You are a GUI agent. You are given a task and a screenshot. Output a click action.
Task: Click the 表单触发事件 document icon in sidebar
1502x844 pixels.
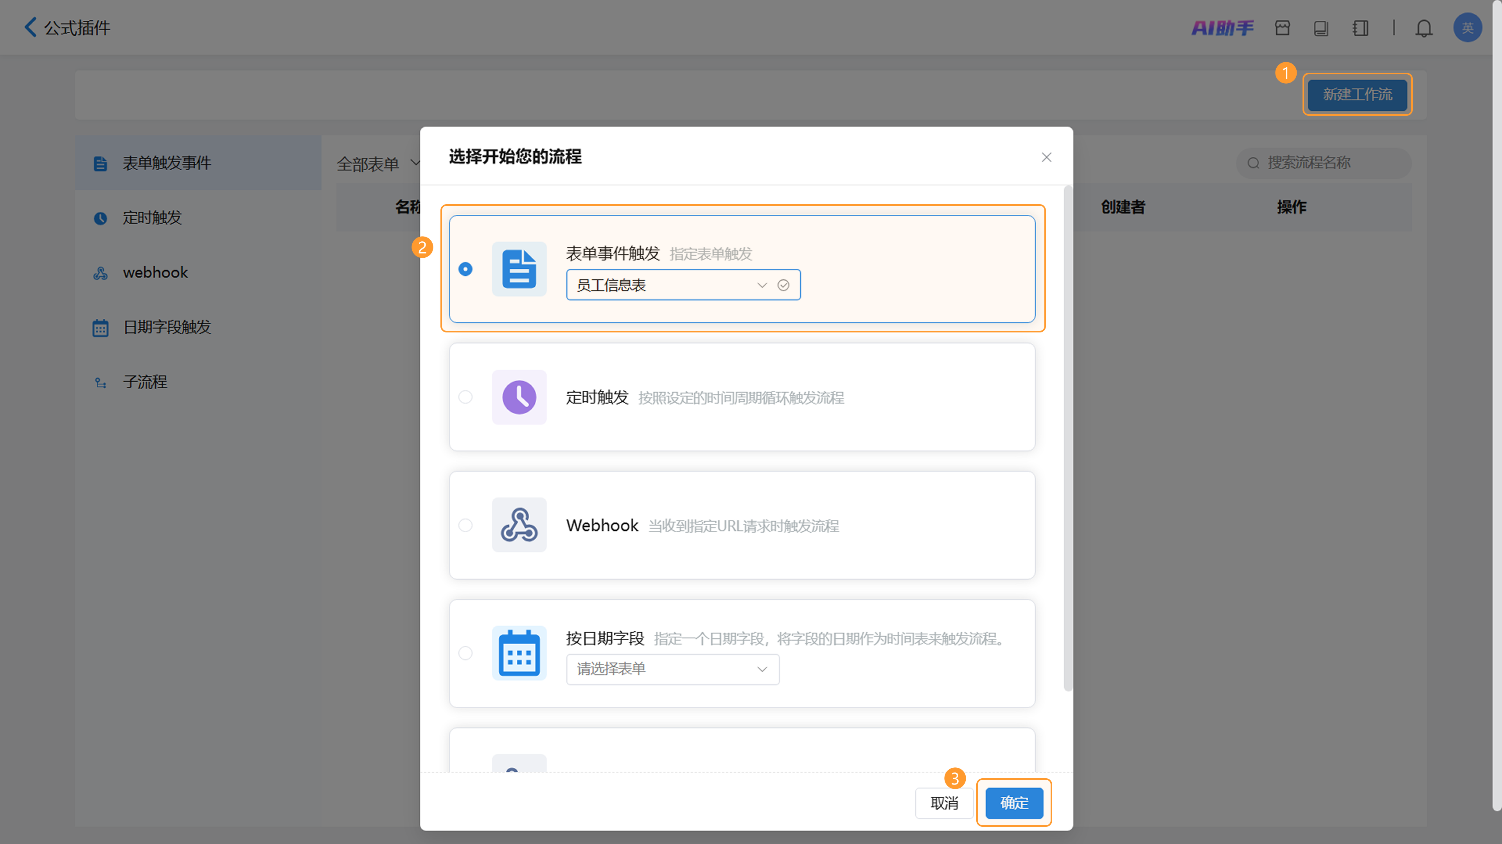pyautogui.click(x=100, y=163)
